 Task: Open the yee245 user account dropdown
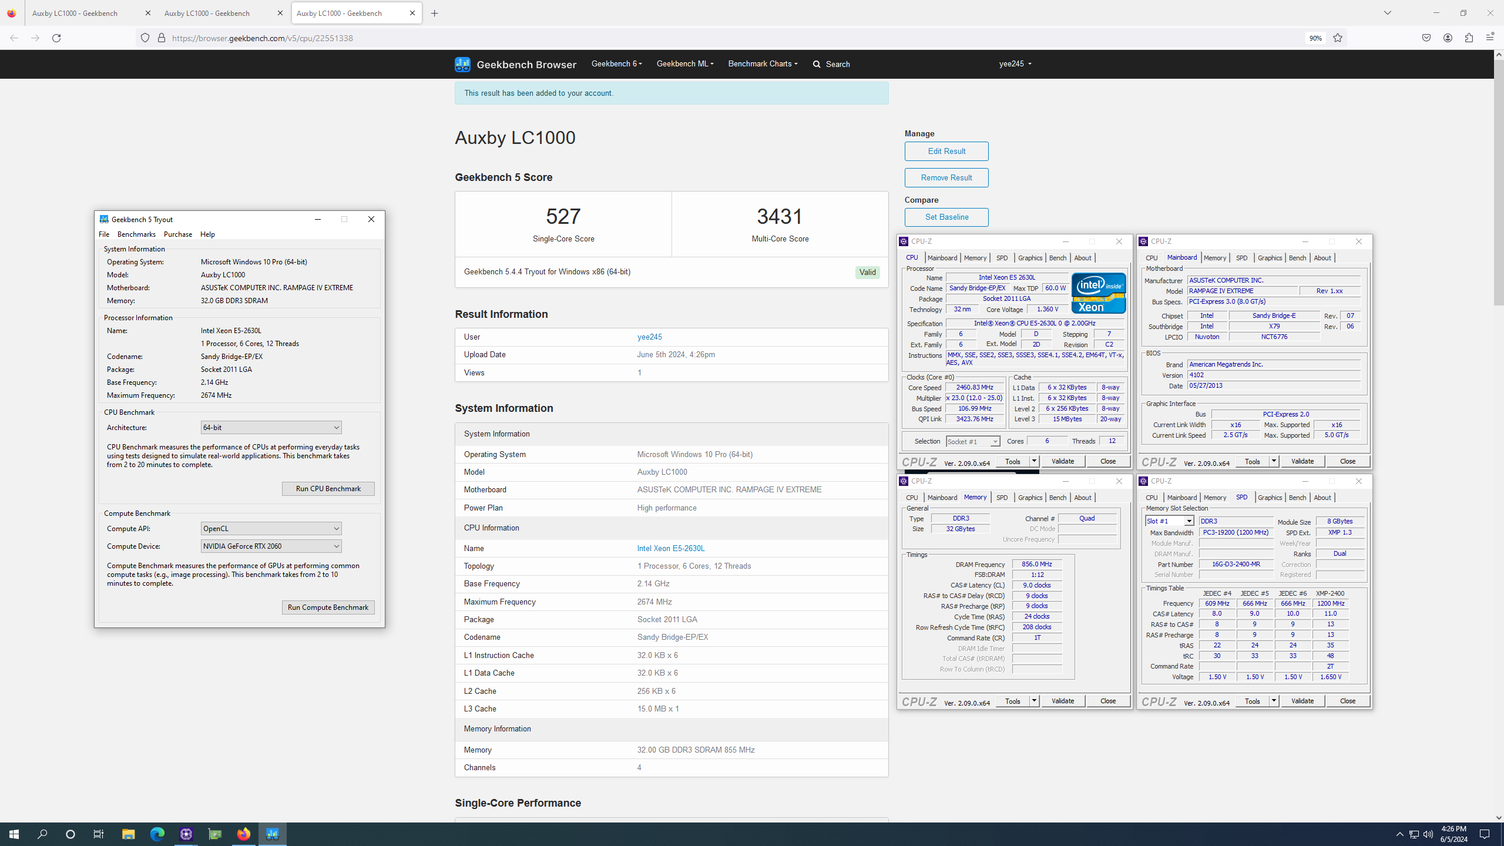1015,63
